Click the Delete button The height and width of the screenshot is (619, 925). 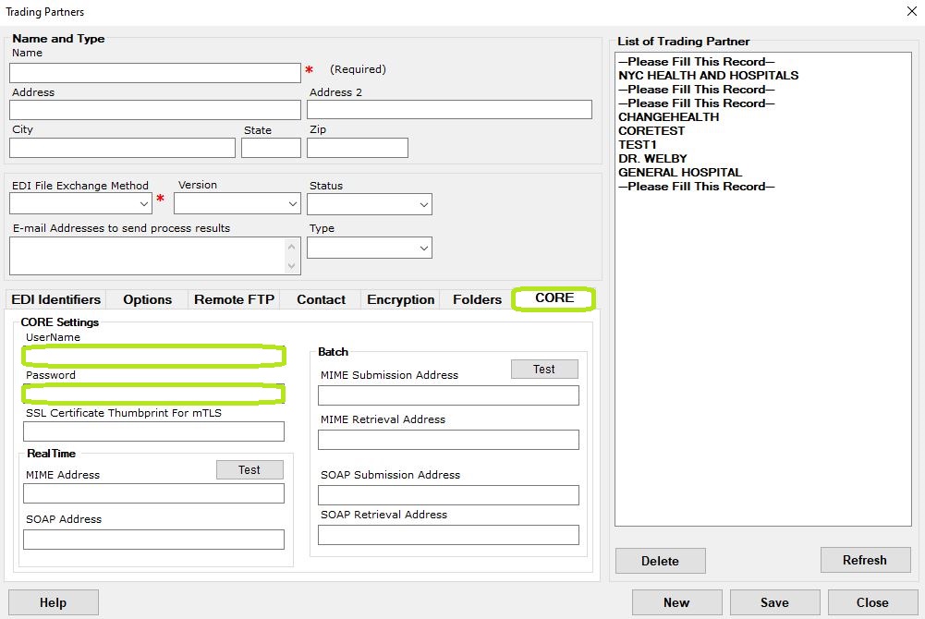point(660,561)
